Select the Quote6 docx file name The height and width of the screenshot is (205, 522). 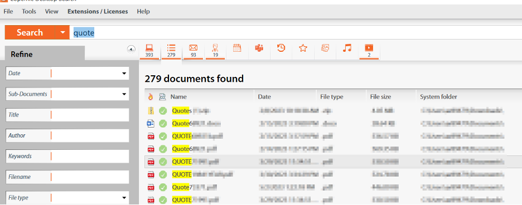[x=196, y=124]
